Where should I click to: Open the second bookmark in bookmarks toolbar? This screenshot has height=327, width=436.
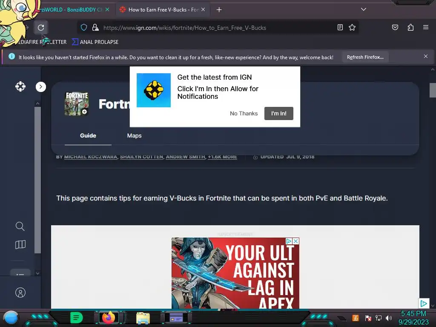pyautogui.click(x=95, y=42)
